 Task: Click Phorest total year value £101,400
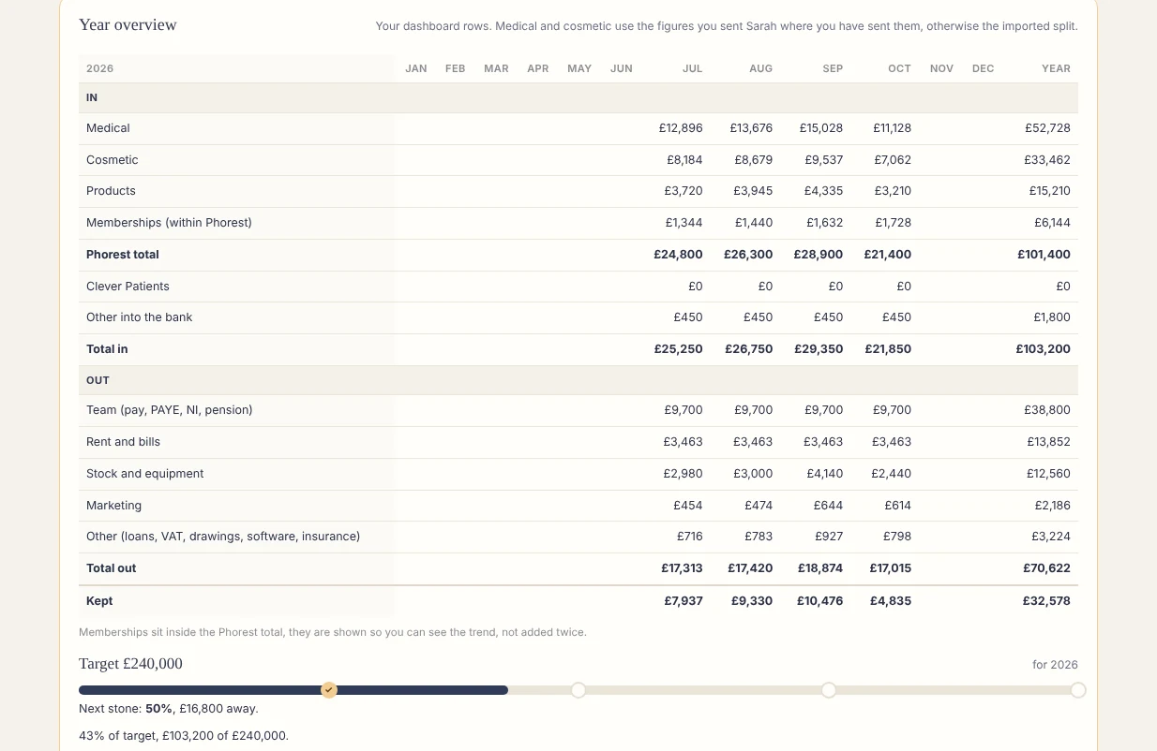[1044, 255]
